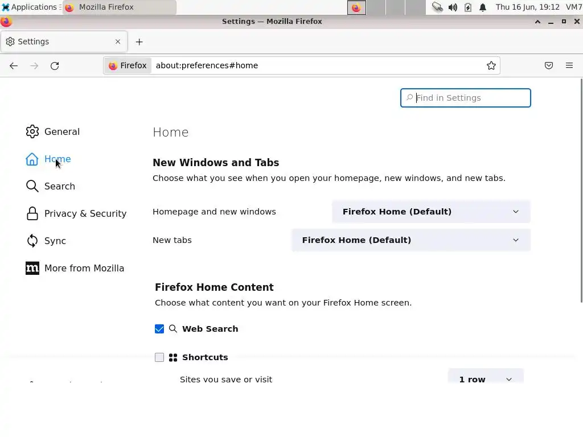Click the Privacy & Security lock icon
This screenshot has height=437, width=583.
32,213
